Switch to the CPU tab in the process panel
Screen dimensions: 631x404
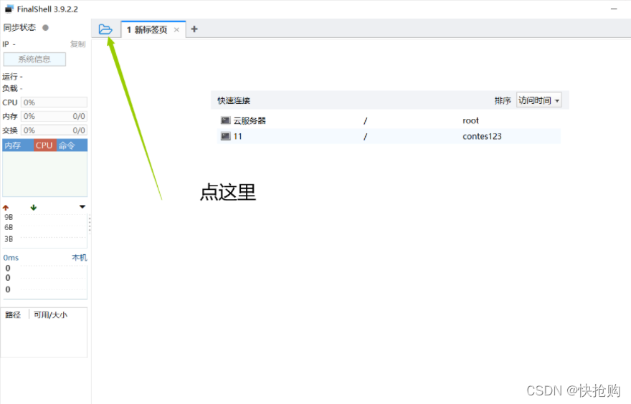point(44,145)
